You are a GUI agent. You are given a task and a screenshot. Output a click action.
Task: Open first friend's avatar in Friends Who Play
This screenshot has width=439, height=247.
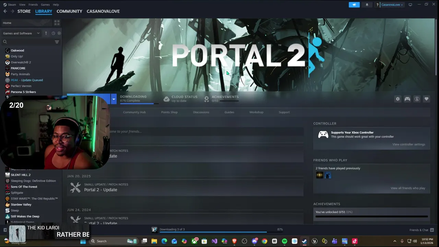(320, 175)
